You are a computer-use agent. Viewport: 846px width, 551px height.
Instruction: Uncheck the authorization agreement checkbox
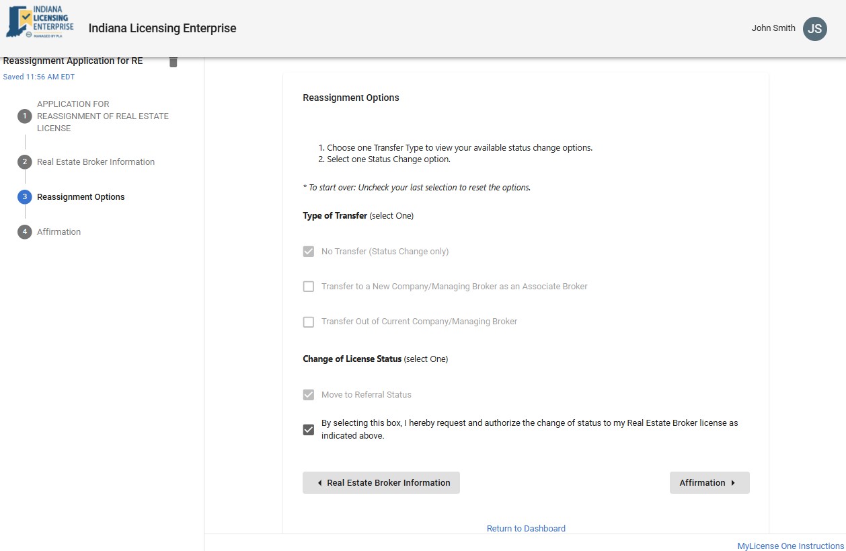click(x=309, y=430)
